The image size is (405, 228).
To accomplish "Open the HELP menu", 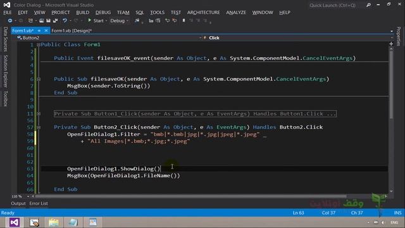I will tap(285, 13).
